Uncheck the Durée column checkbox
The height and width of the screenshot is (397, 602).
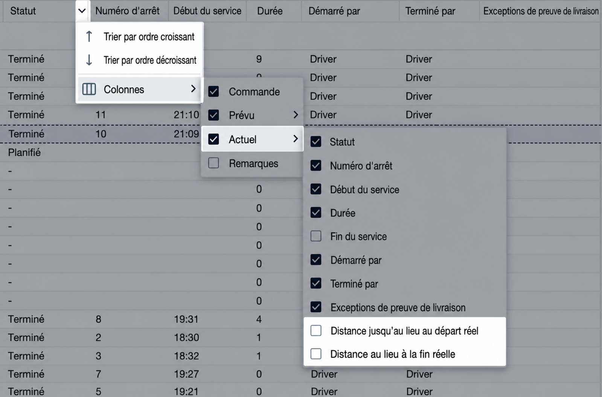click(316, 213)
